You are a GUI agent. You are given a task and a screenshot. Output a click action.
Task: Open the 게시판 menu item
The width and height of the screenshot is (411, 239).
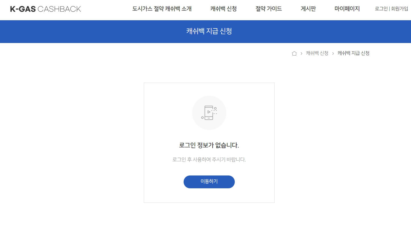click(308, 9)
